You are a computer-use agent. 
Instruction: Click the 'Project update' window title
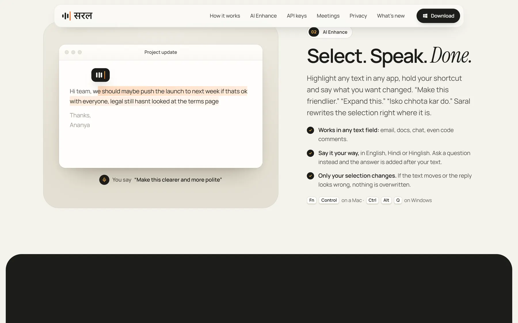tap(161, 52)
